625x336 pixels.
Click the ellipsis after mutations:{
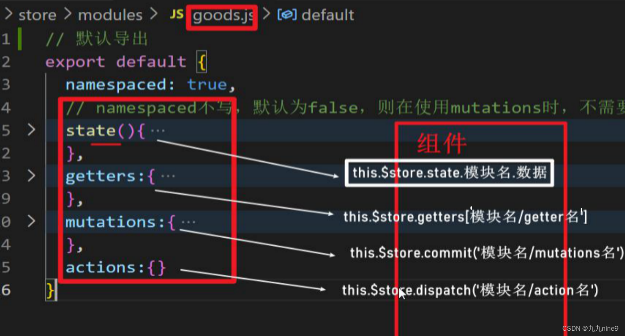[x=188, y=222]
